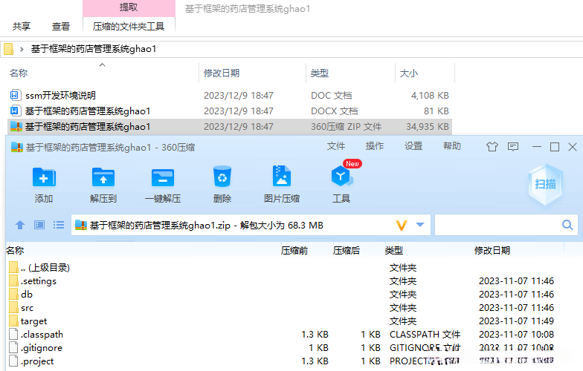Open the 工具 tools icon with New badge
The image size is (583, 371).
(x=341, y=176)
